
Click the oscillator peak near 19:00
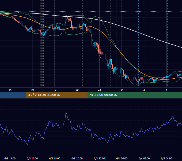(x=66, y=112)
